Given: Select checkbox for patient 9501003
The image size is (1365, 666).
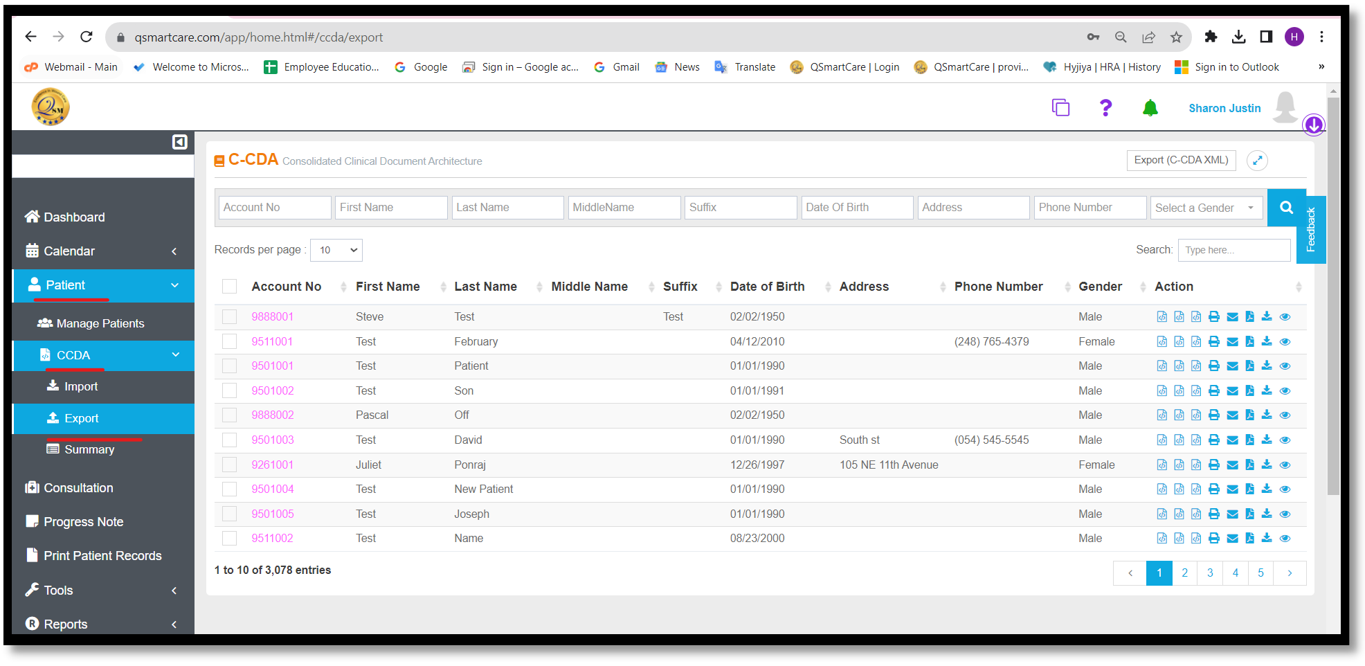Looking at the screenshot, I should point(230,440).
